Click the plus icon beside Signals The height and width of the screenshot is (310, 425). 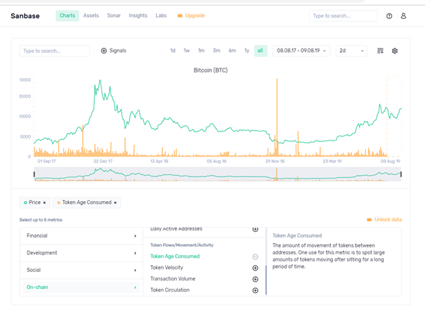coord(104,51)
